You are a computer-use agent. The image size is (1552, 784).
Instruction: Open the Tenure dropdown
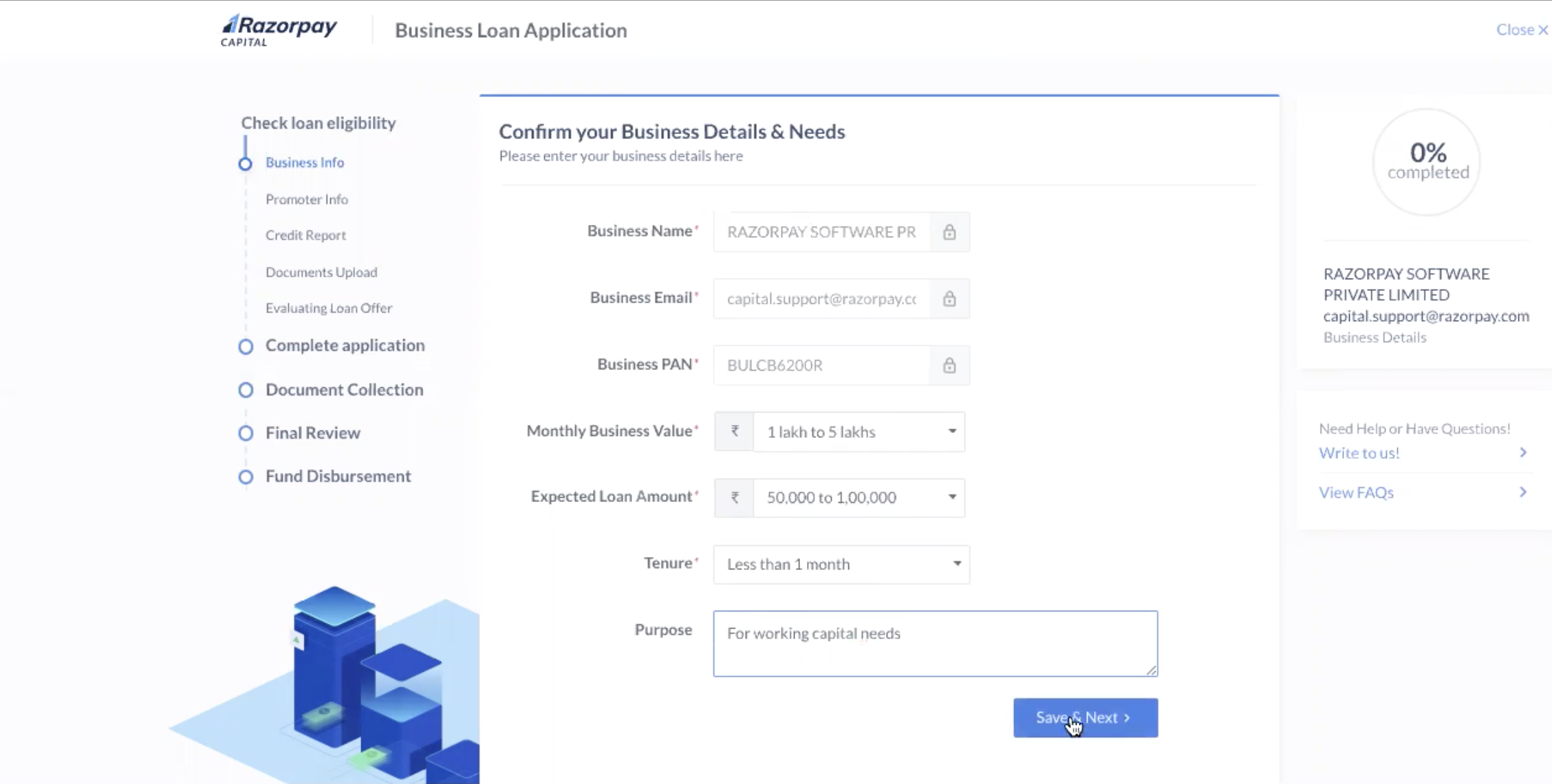(x=841, y=565)
